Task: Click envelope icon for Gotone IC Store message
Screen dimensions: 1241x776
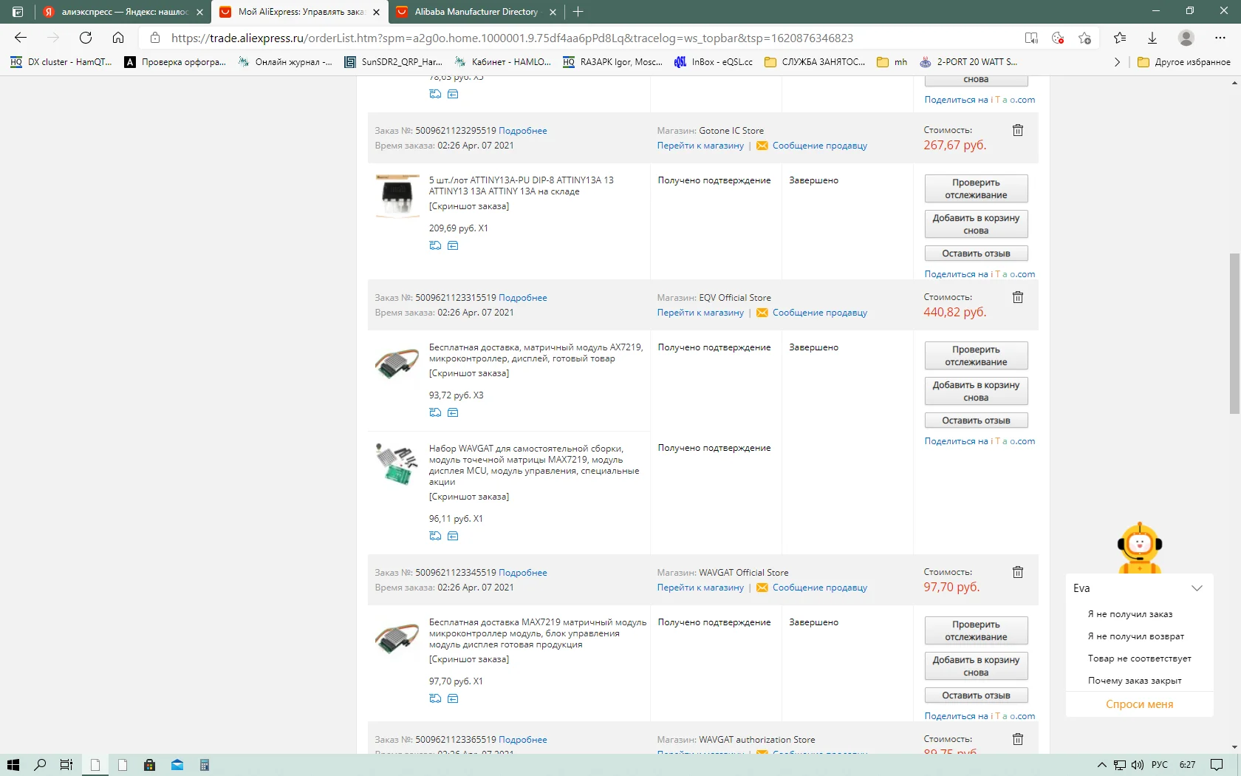Action: pyautogui.click(x=762, y=146)
